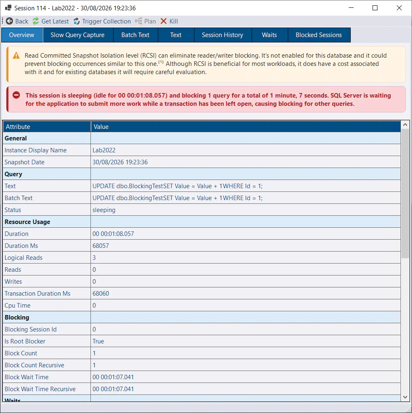Select the Blocking Session Id row
The image size is (412, 413).
[x=202, y=329]
